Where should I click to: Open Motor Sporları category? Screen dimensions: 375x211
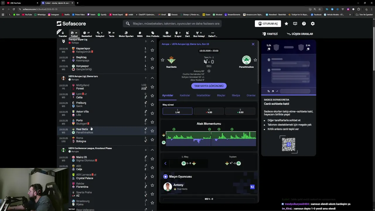[x=126, y=34]
